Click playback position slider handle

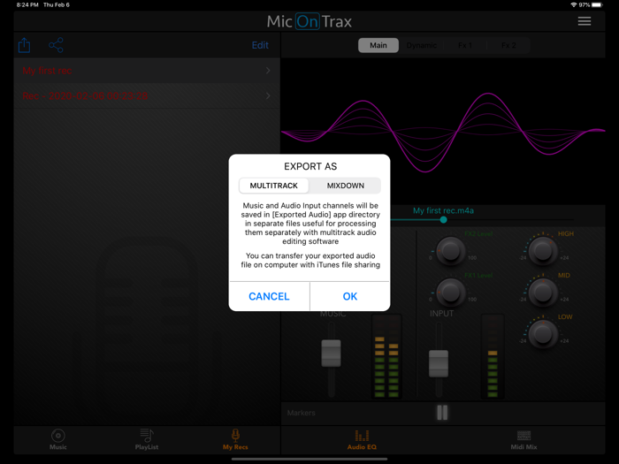(443, 220)
